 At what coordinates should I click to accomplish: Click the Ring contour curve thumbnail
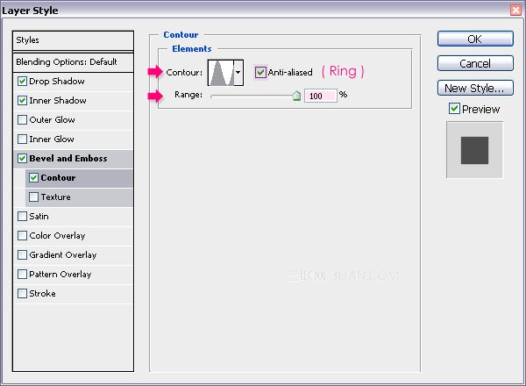221,73
